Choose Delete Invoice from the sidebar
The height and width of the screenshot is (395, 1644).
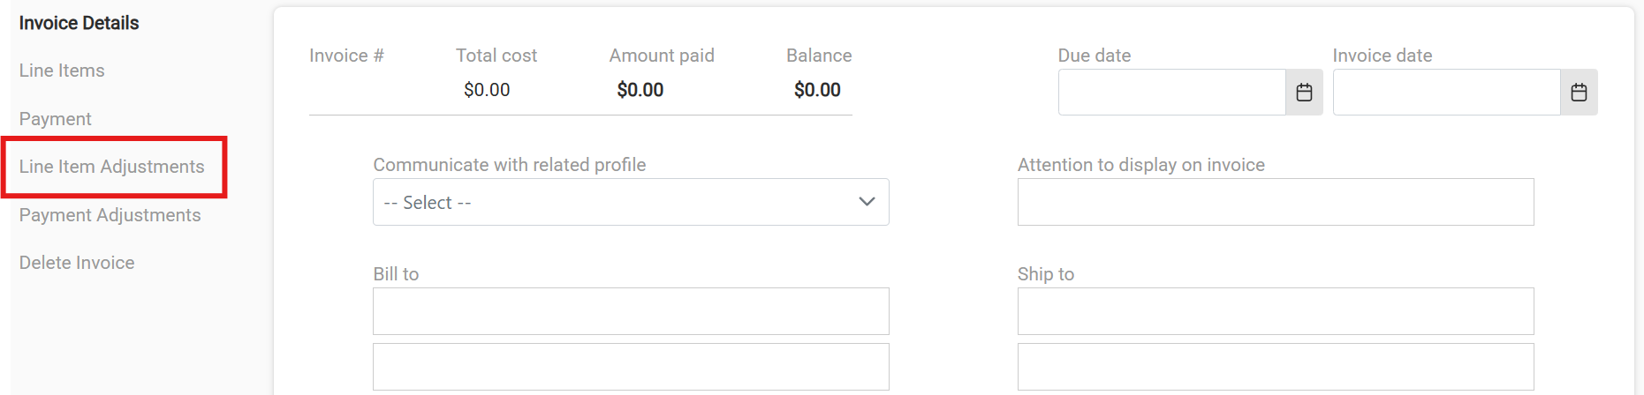click(x=77, y=263)
